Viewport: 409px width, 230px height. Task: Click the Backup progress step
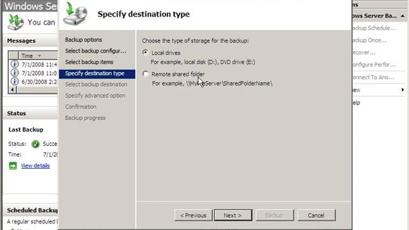tap(85, 118)
